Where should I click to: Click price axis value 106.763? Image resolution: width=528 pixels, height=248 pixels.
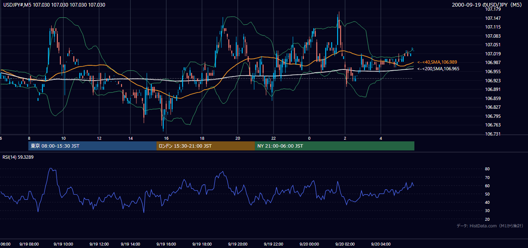[493, 125]
